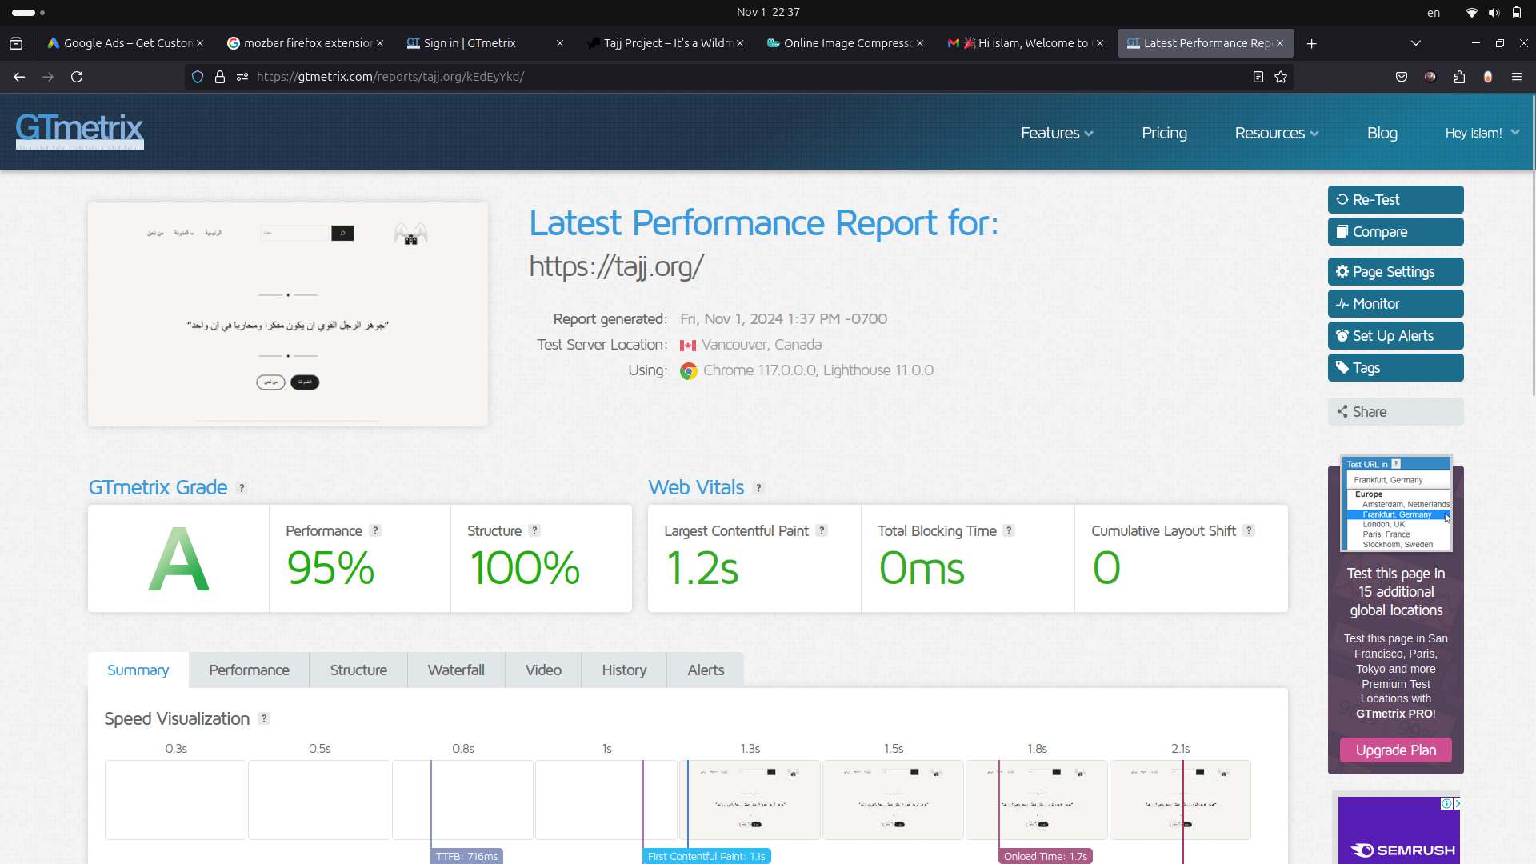The width and height of the screenshot is (1536, 864).
Task: Open the Firefox tab overview icon
Action: click(16, 43)
